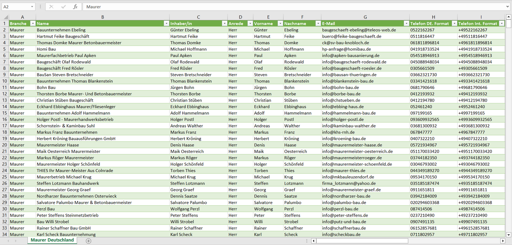Click the Insert Function fx icon
The height and width of the screenshot is (245, 512).
pos(75,7)
